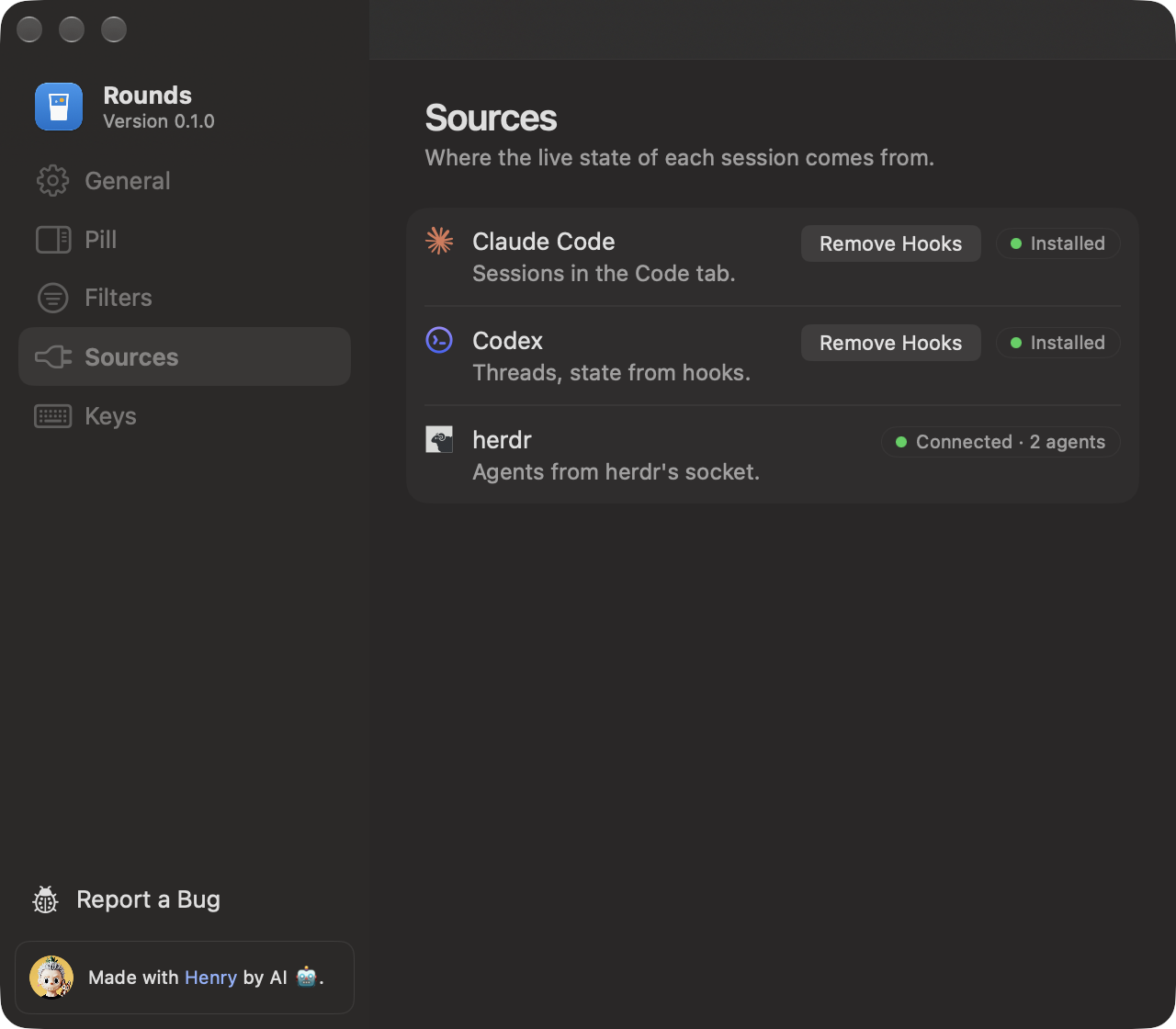Click Report a Bug
The height and width of the screenshot is (1029, 1176).
point(127,900)
